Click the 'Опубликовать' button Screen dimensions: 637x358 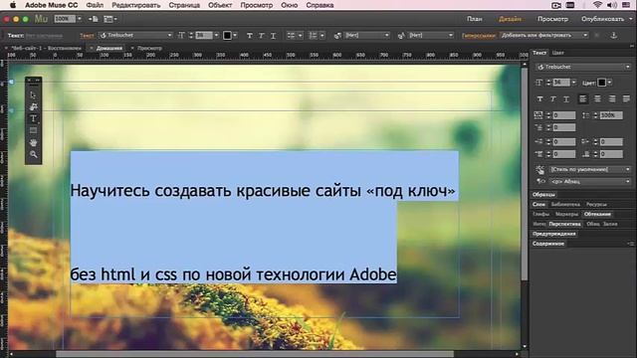[602, 19]
